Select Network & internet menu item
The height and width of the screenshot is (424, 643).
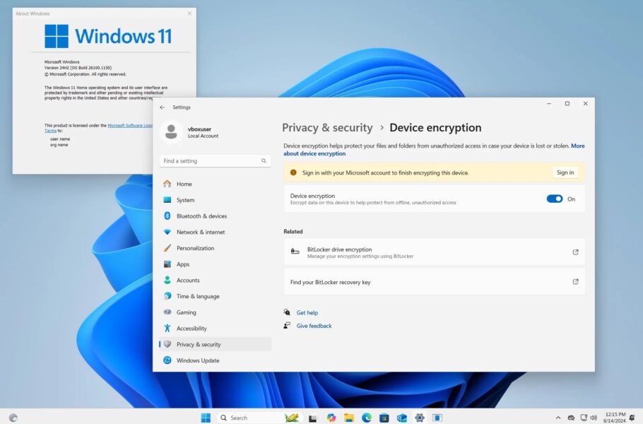201,232
